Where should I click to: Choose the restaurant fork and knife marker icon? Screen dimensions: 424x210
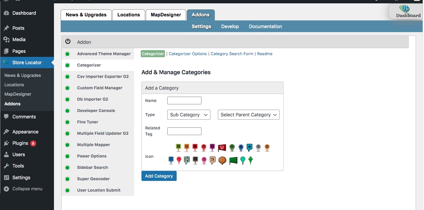(213, 161)
